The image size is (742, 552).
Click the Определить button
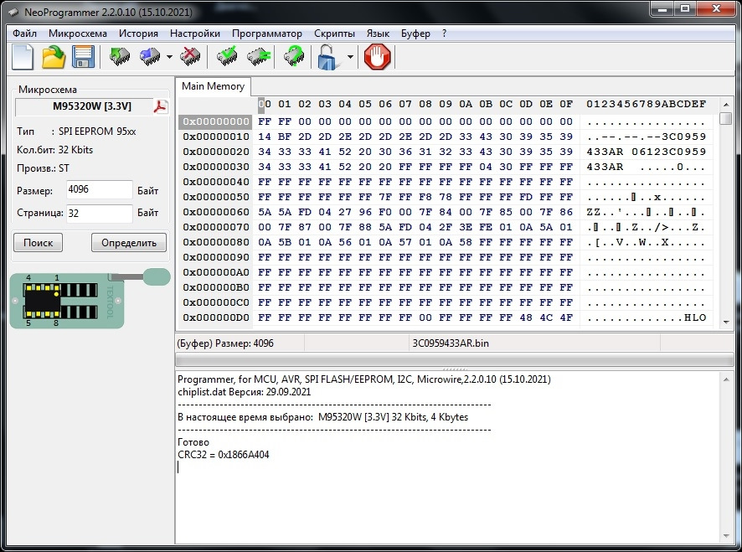tap(129, 243)
